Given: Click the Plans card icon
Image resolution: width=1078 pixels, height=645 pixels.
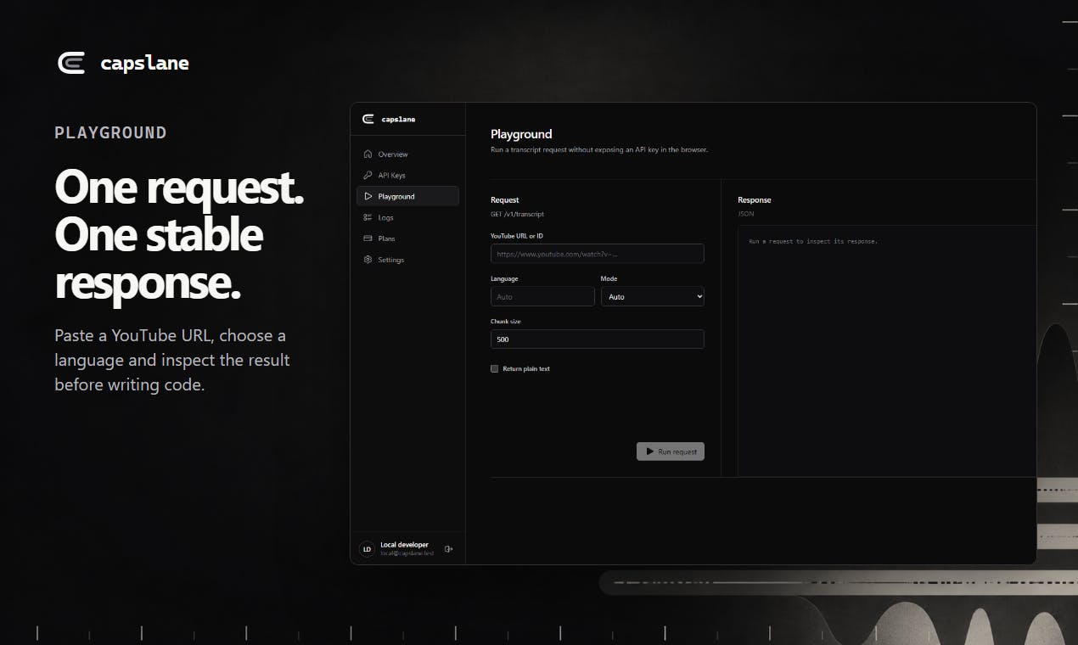Looking at the screenshot, I should coord(368,238).
